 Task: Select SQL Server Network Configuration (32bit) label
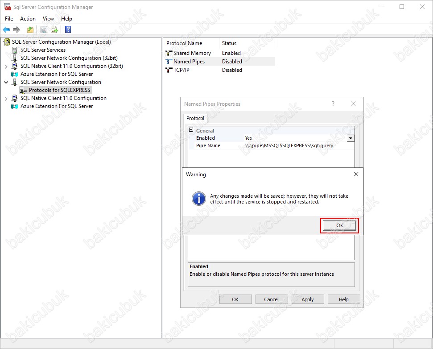69,58
